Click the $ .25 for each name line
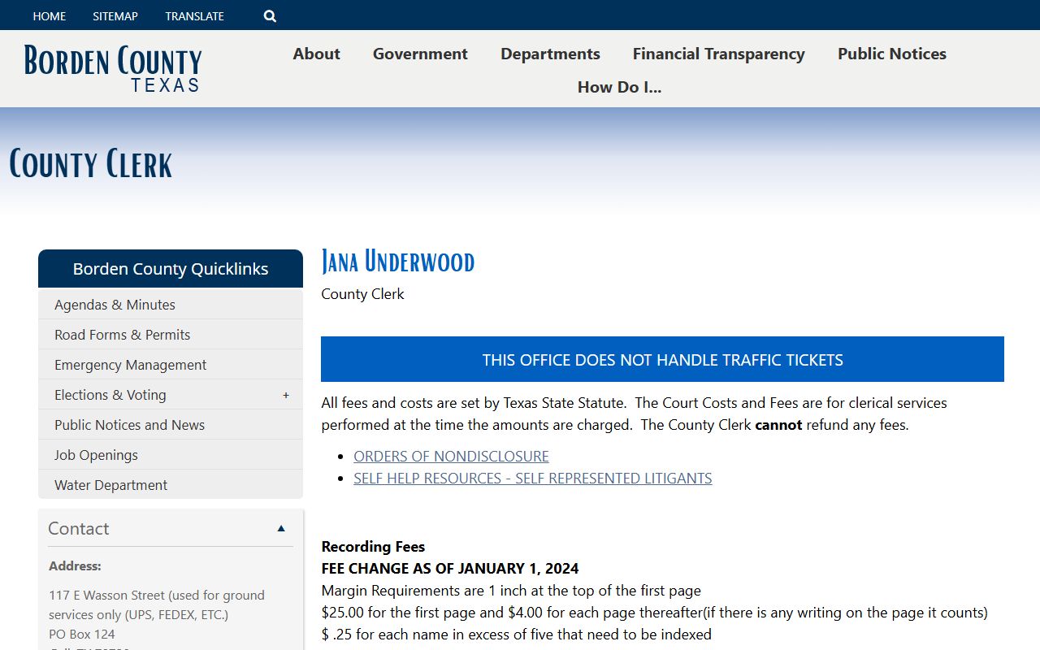This screenshot has width=1040, height=650. [516, 635]
